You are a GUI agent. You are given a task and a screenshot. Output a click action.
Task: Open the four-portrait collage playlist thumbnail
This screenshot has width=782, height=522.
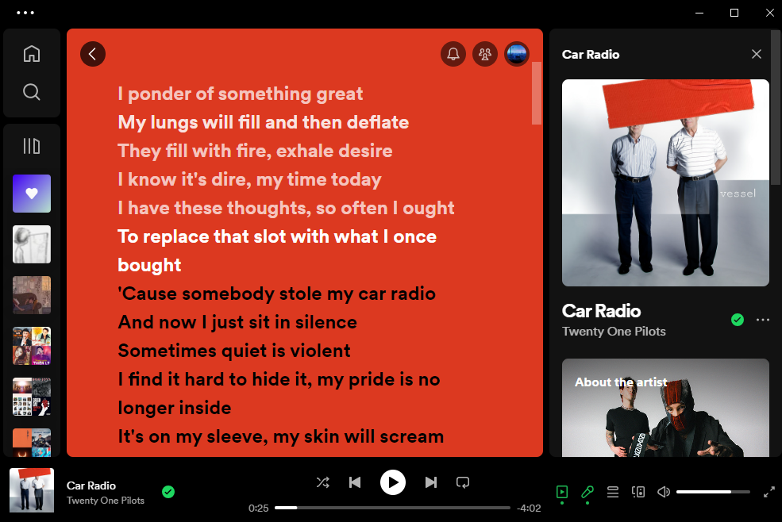tap(32, 346)
